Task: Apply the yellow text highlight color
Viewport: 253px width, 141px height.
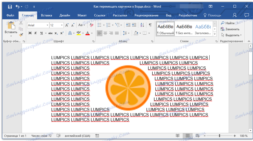Action: coord(79,33)
